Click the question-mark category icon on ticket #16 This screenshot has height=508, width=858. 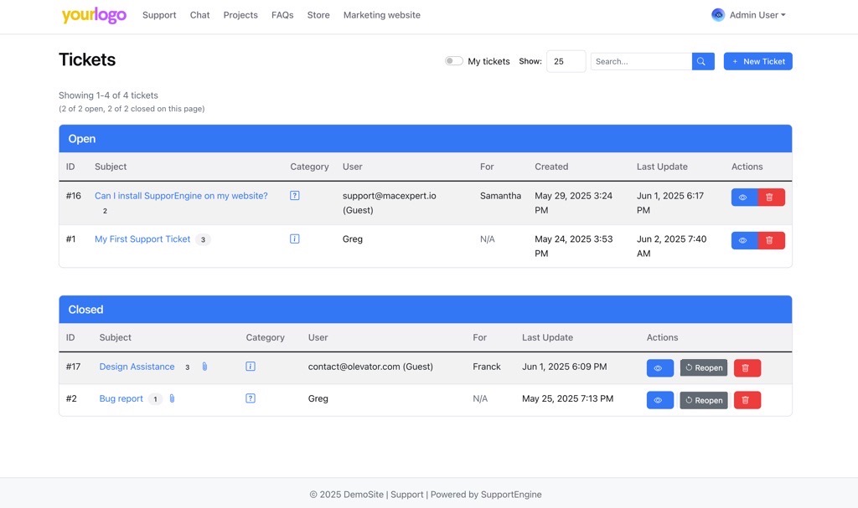[294, 194]
